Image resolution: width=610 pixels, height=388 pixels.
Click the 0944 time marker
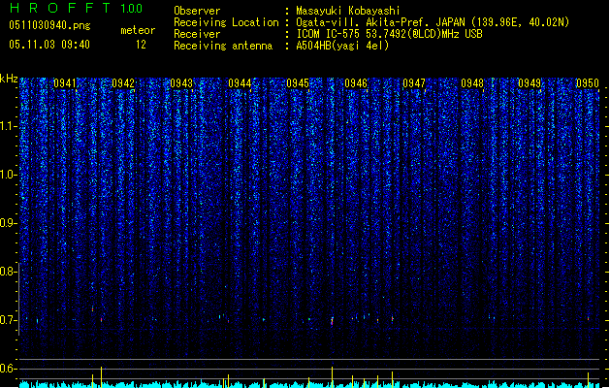coord(240,83)
